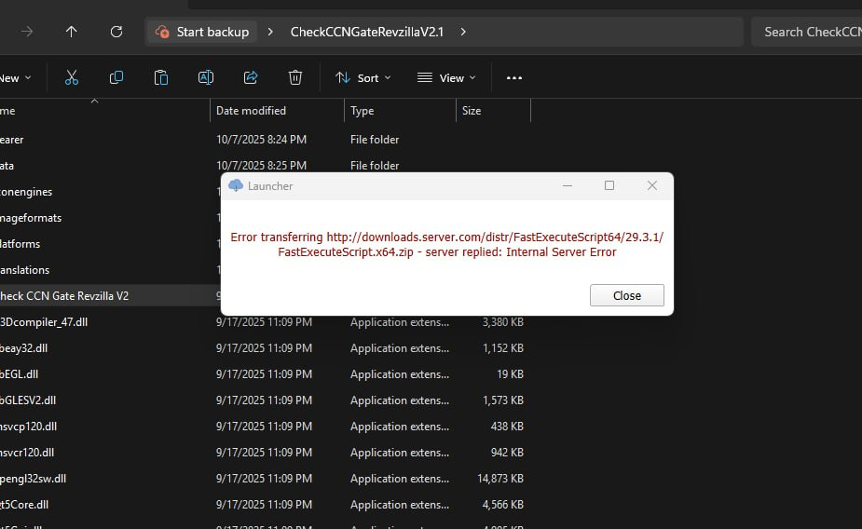Sort files by Type column header

(x=362, y=111)
